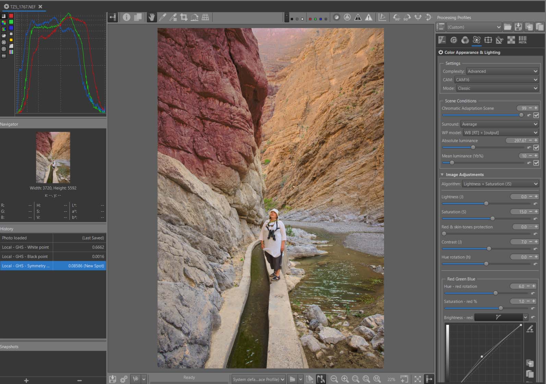Click the Saturation (S) slider handle
The width and height of the screenshot is (546, 384).
tap(493, 219)
